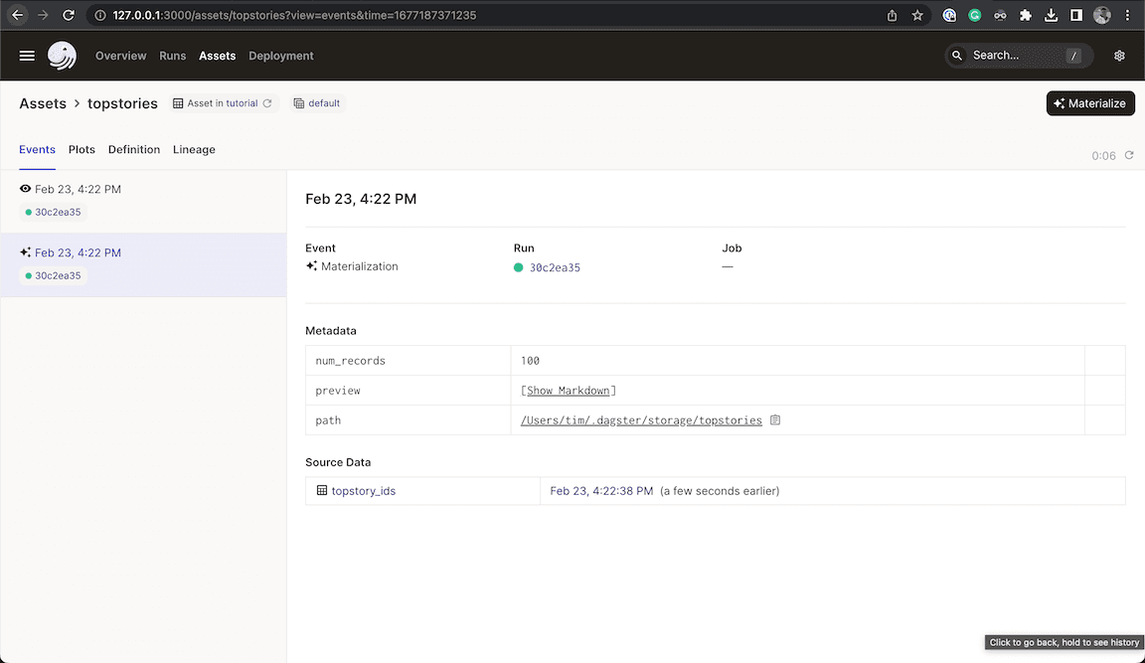This screenshot has width=1145, height=663.
Task: Reload the tutorial code location icon
Action: [x=267, y=103]
